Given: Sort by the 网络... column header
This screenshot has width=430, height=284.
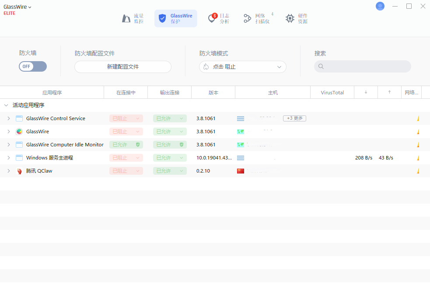Looking at the screenshot, I should click(x=411, y=93).
